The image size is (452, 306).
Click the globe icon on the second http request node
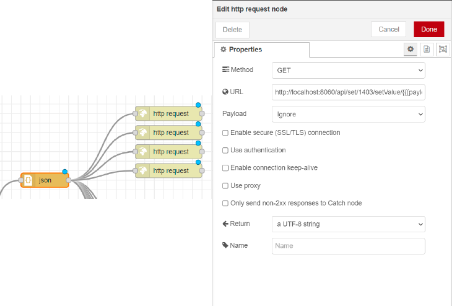[x=142, y=133]
